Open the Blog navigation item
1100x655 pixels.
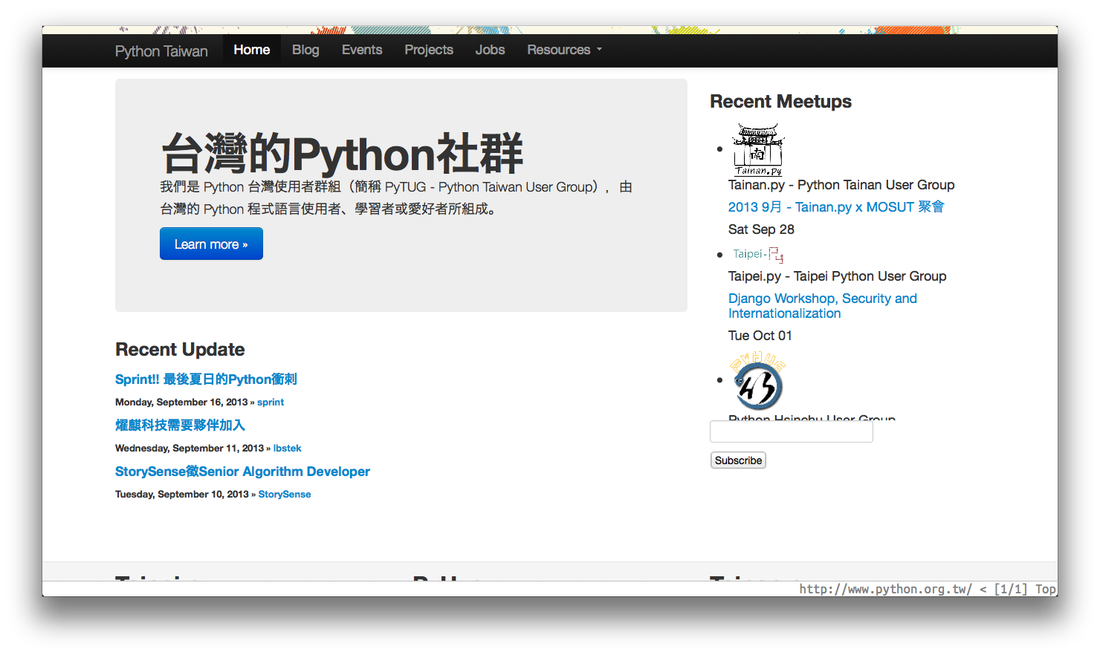[x=305, y=50]
